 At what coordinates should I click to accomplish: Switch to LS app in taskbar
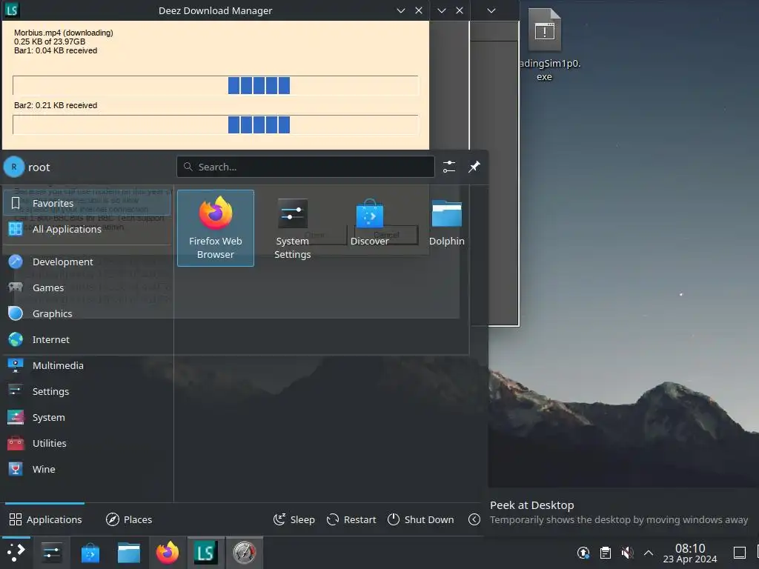point(206,553)
